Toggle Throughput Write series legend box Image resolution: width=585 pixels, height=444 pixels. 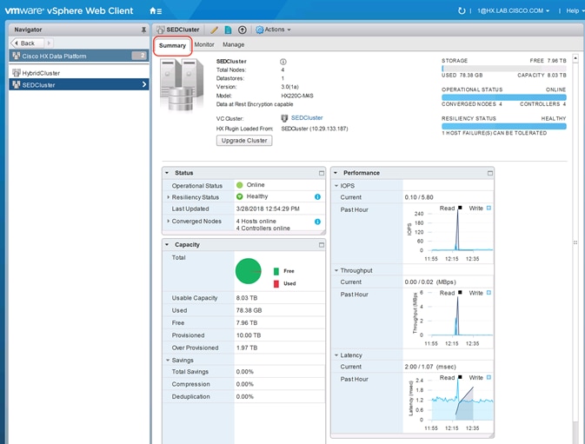[489, 293]
